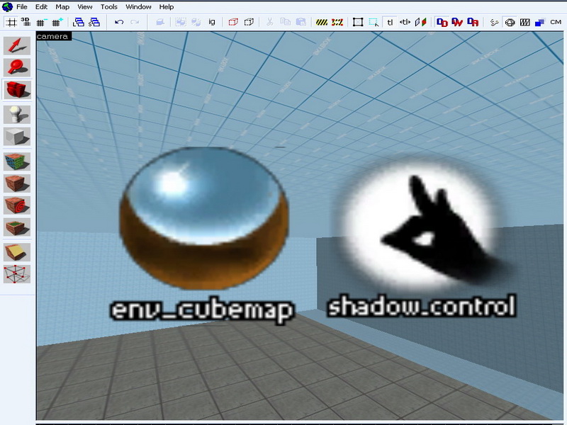
Task: Click the Undo arrow button
Action: coord(119,22)
